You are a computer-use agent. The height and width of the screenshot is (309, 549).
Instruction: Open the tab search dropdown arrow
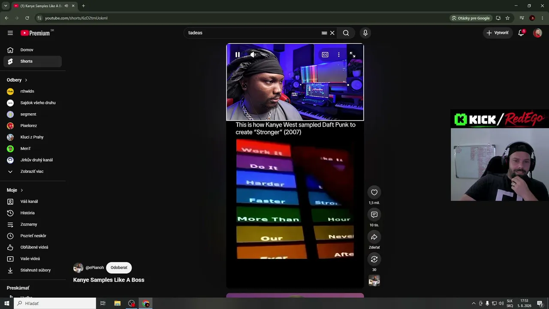tap(6, 6)
